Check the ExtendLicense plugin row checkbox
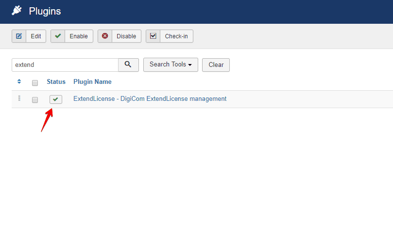 pos(35,100)
